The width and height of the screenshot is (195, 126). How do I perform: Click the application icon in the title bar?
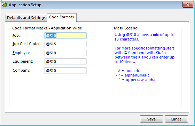[5, 5]
